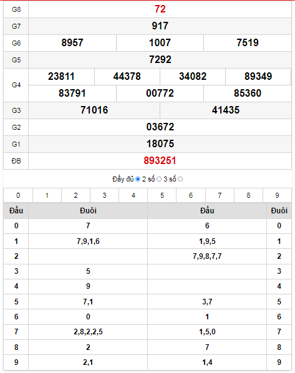This screenshot has width=295, height=373.
Task: Click the G8 prize number 72
Action: click(160, 9)
